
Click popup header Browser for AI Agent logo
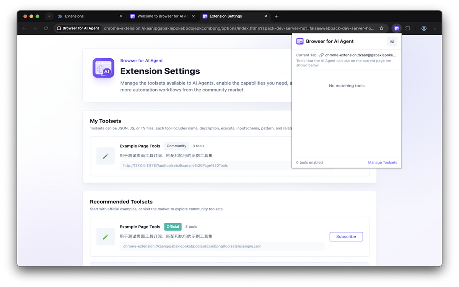pyautogui.click(x=300, y=41)
